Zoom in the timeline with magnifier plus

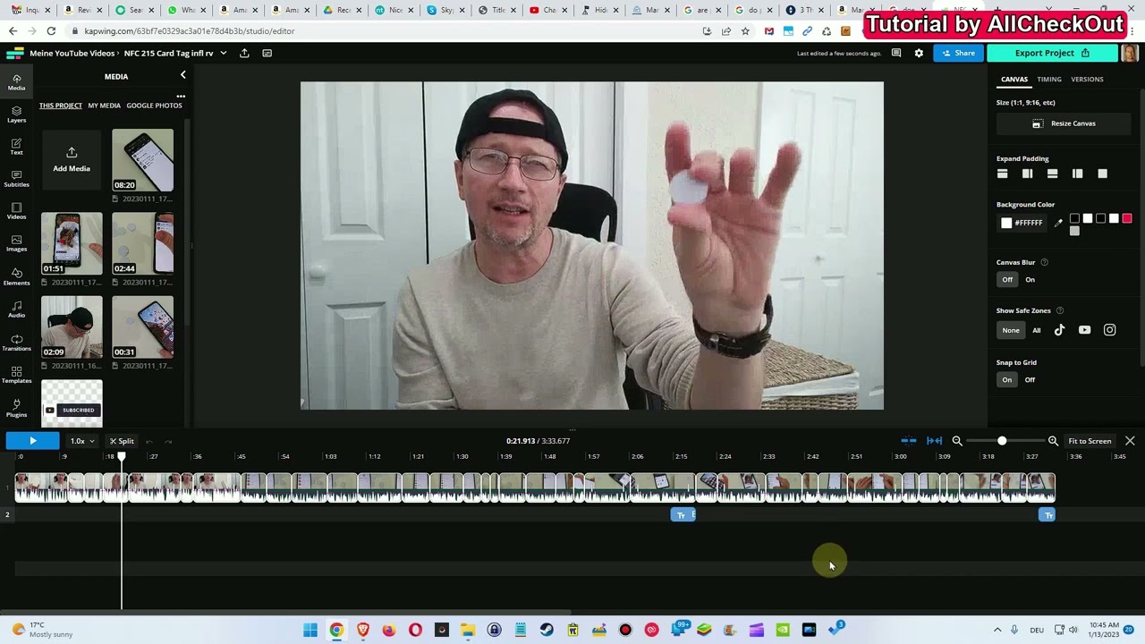[1053, 441]
